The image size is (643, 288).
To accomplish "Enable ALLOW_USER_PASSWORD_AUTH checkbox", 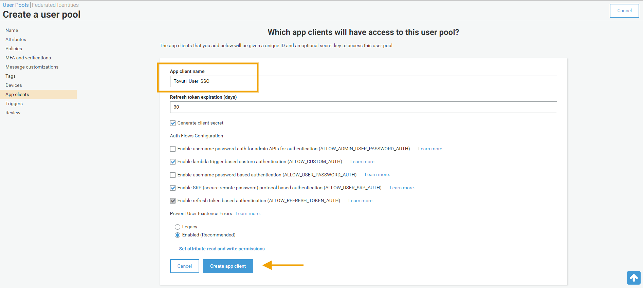I will 173,175.
